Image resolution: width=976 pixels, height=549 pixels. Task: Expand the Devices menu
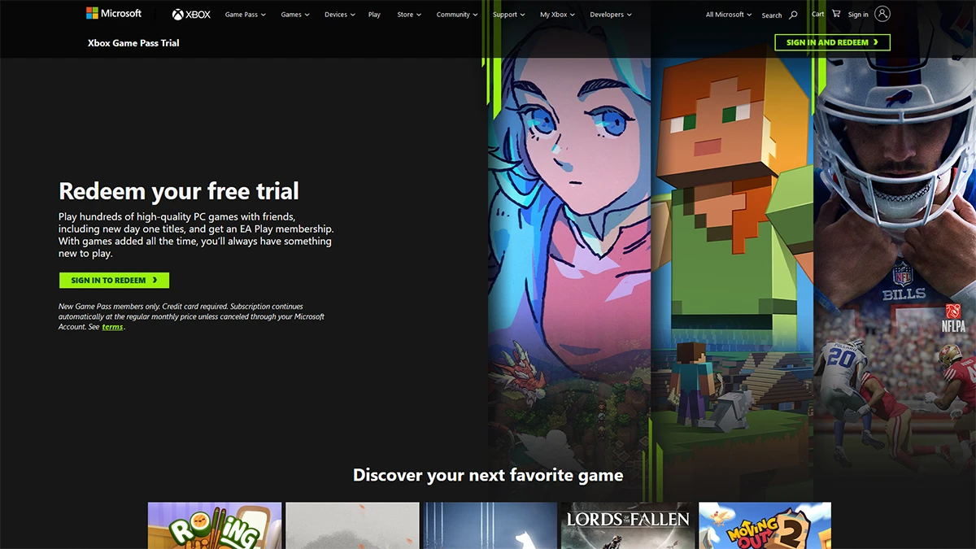point(339,15)
